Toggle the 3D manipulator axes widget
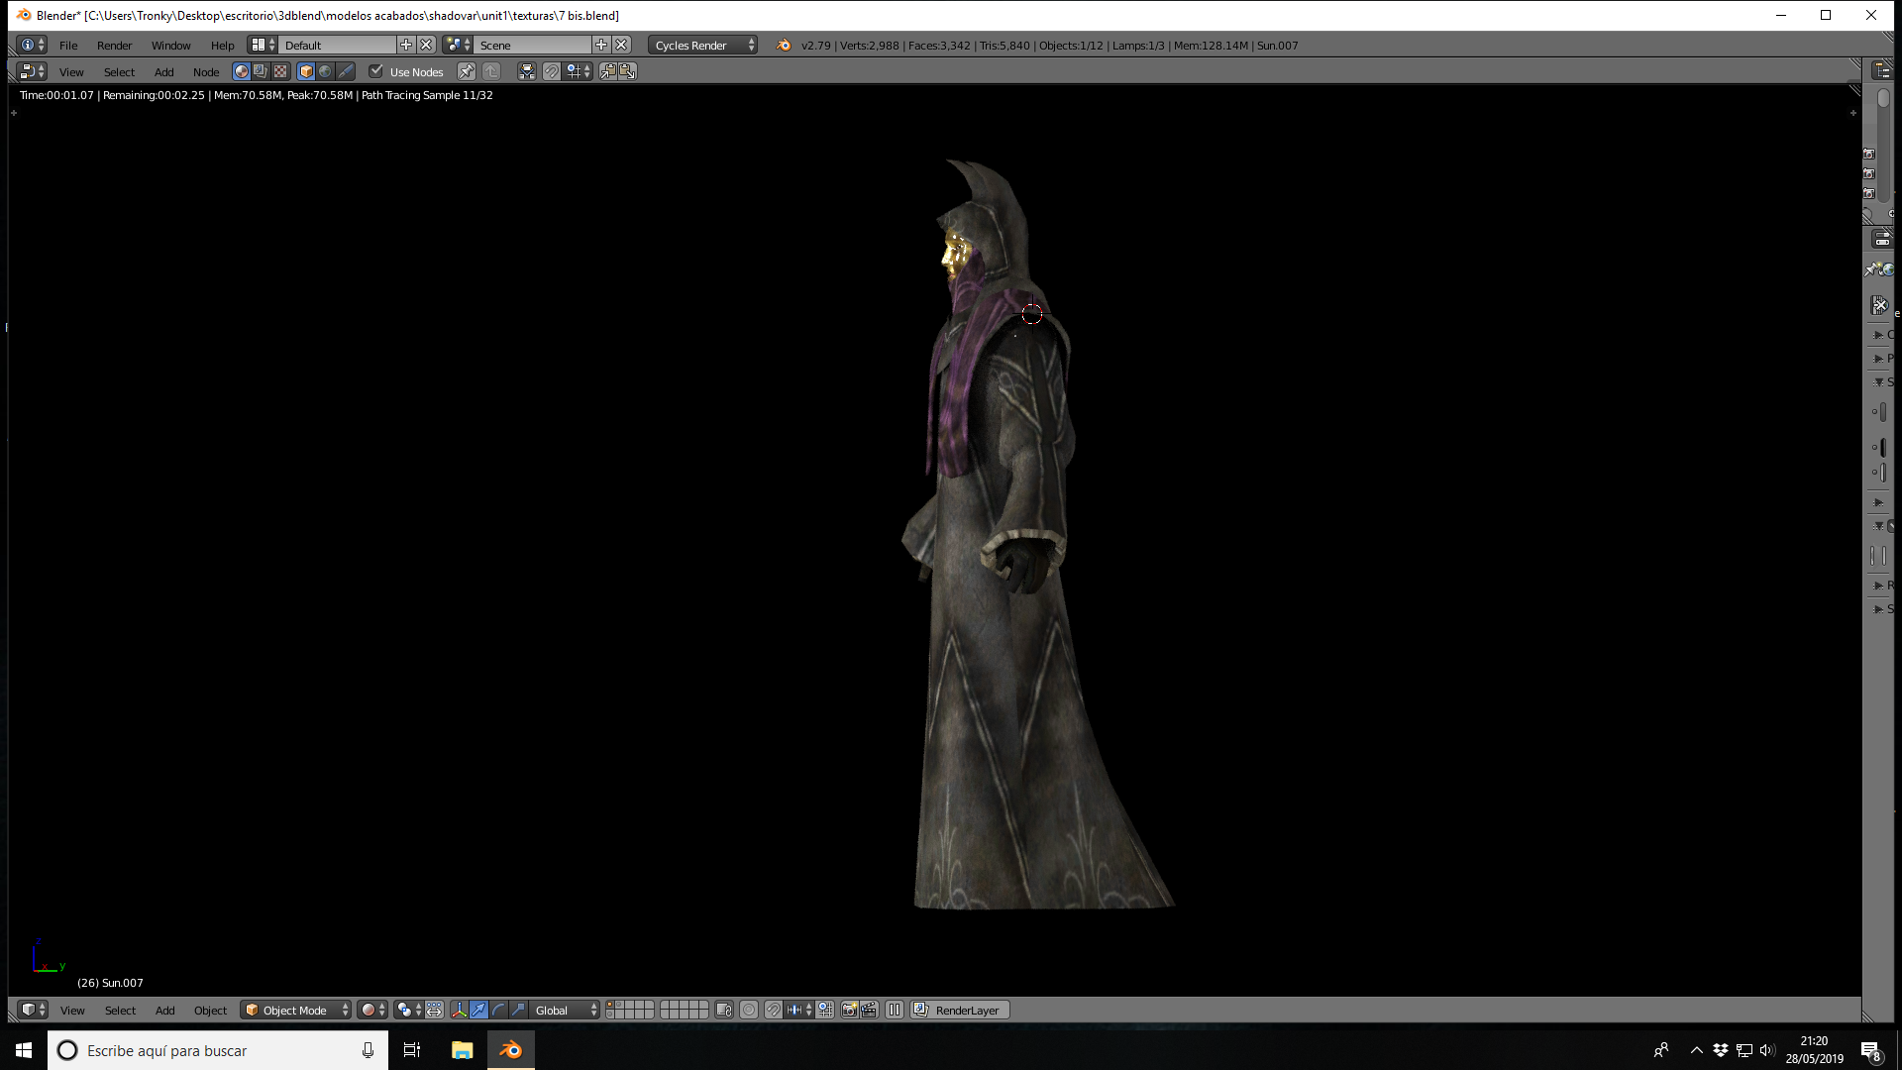This screenshot has width=1902, height=1070. 459,1011
